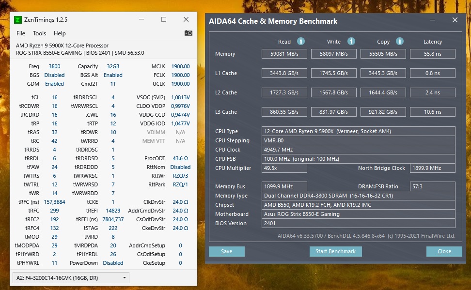
Task: Click the L2 Cache latency value 2.4 ns
Action: pyautogui.click(x=433, y=92)
